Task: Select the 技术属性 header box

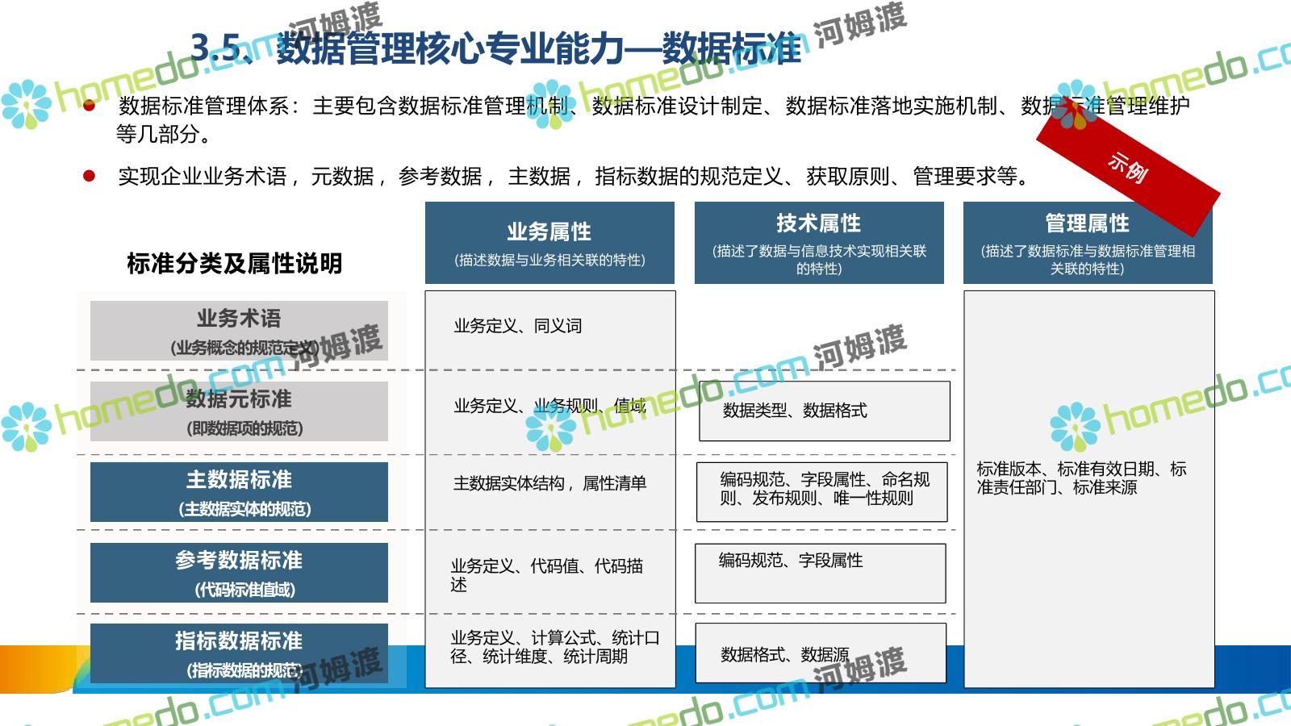Action: 819,243
